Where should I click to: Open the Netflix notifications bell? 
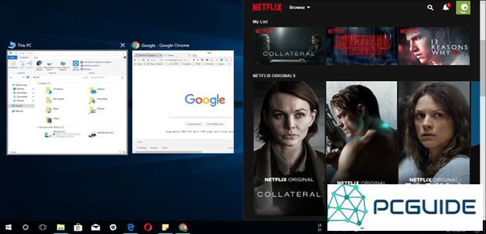coord(446,7)
